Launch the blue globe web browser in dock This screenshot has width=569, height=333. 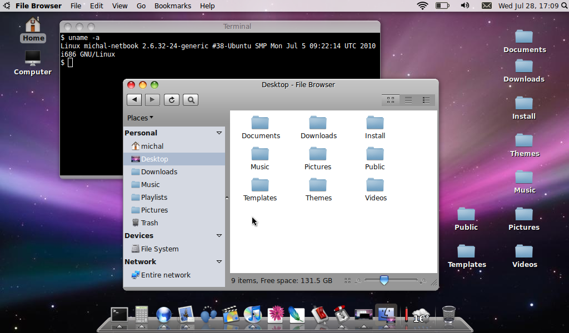(164, 315)
